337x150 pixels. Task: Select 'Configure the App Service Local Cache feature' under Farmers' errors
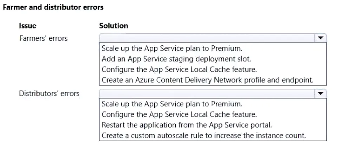click(x=179, y=69)
